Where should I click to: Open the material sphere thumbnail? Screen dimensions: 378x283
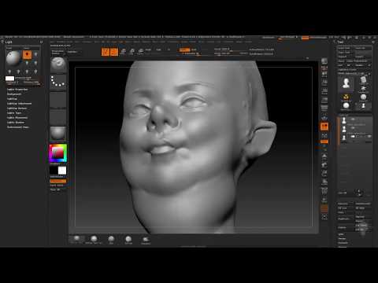(x=58, y=134)
